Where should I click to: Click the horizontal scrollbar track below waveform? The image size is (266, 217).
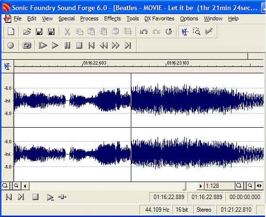(x=107, y=186)
